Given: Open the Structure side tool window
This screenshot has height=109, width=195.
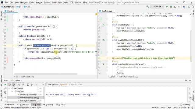Looking at the screenshot, I should 2,95.
